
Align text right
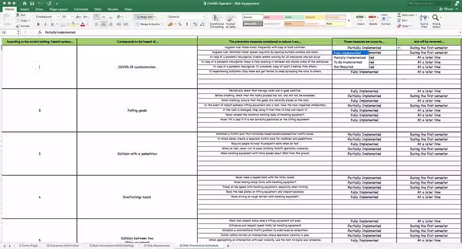coord(110,24)
